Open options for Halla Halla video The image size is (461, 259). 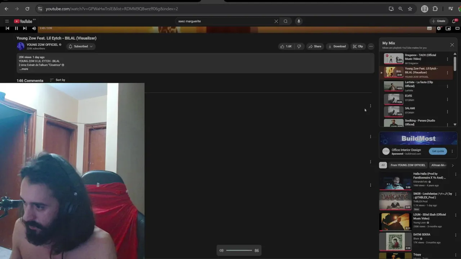point(456,174)
